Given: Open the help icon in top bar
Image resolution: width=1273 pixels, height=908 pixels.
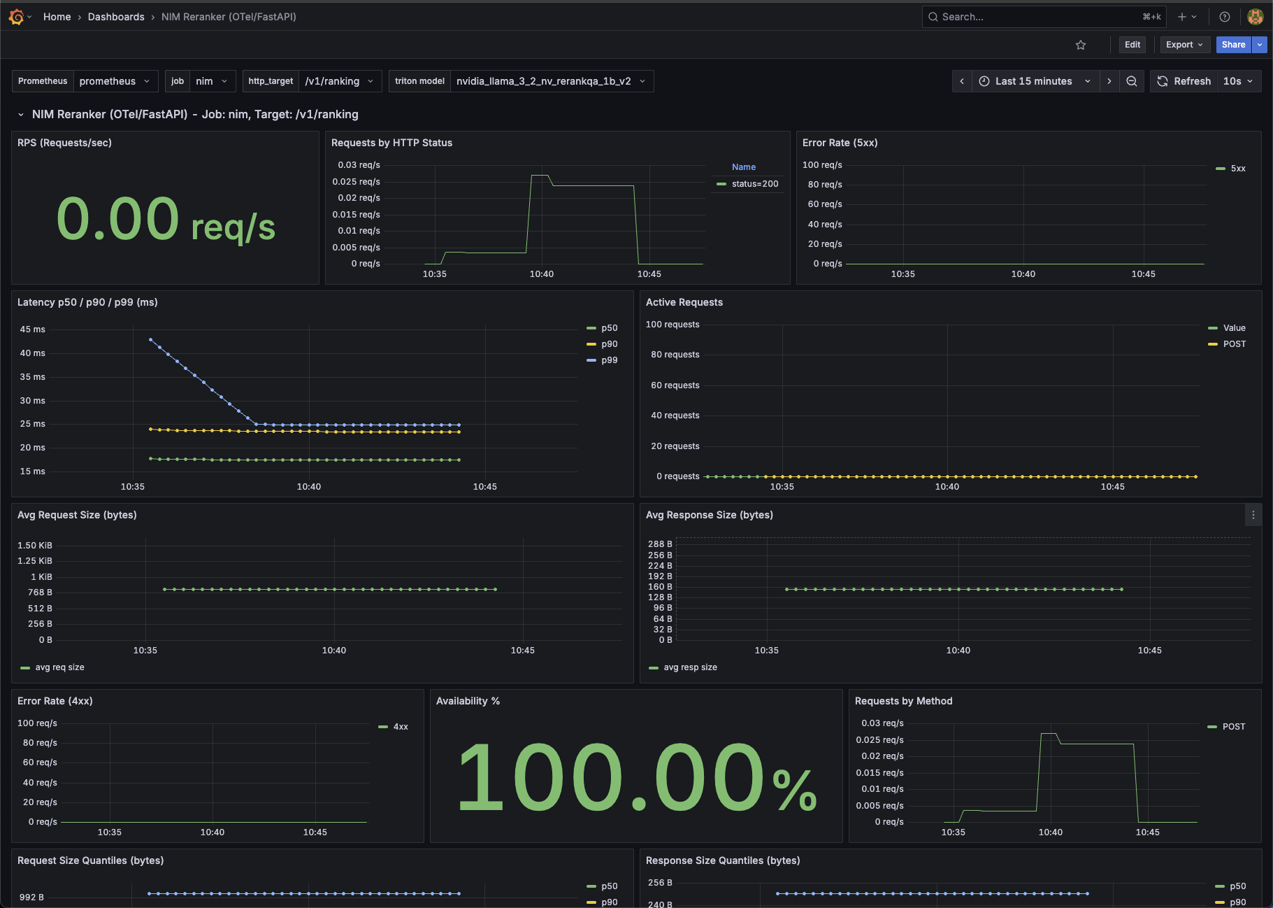Looking at the screenshot, I should click(x=1224, y=17).
